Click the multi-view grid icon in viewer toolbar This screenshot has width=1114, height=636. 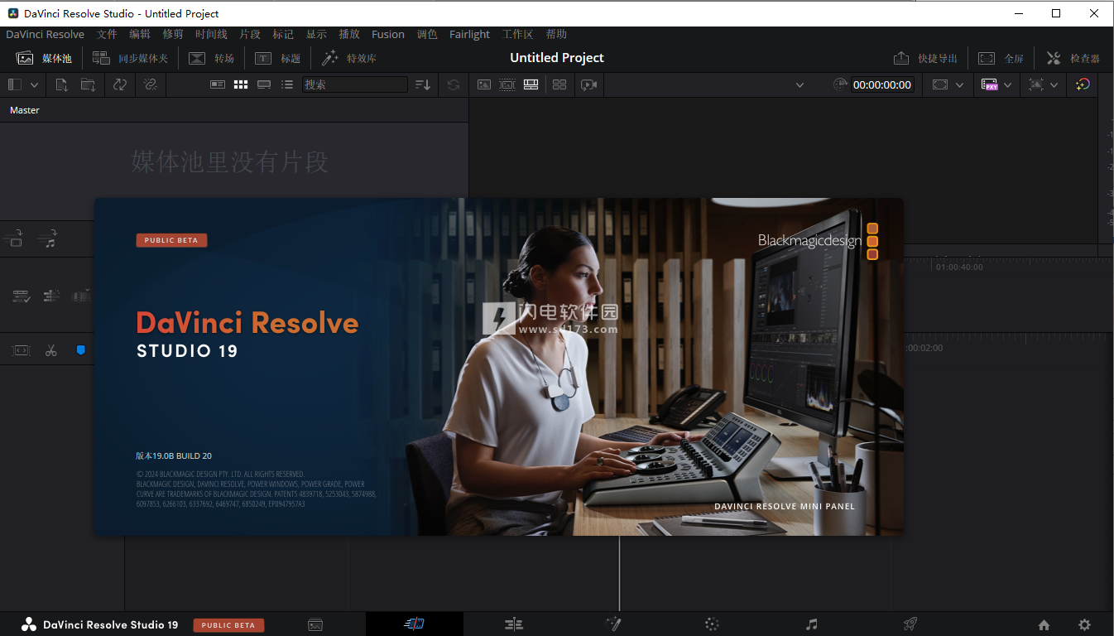[559, 84]
